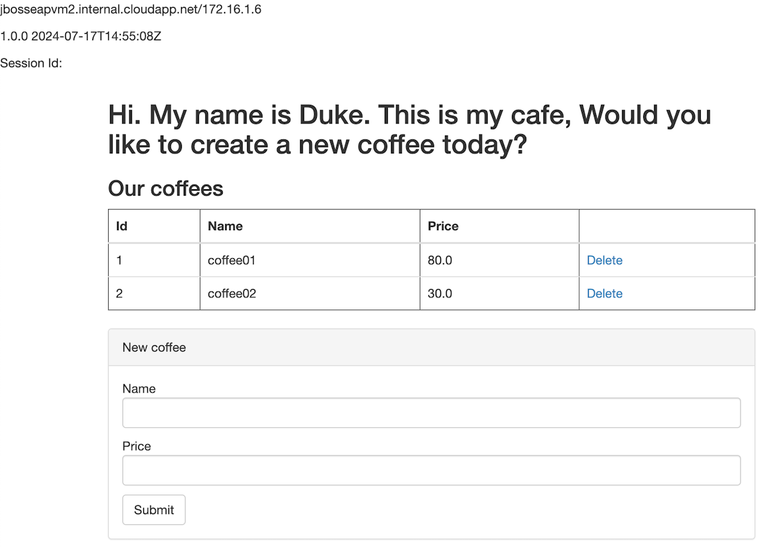This screenshot has width=768, height=548.
Task: Click the price value 30.0
Action: tap(440, 294)
